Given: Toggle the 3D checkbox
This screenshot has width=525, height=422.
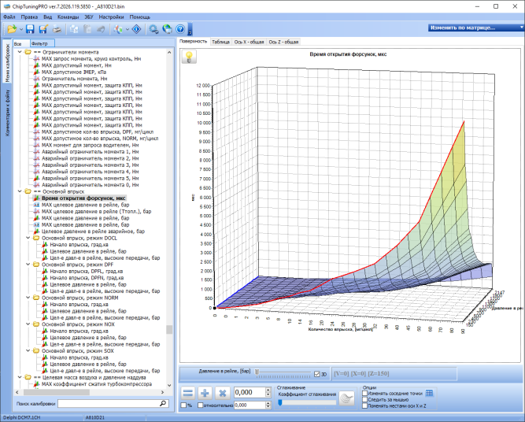Looking at the screenshot, I should tap(317, 374).
